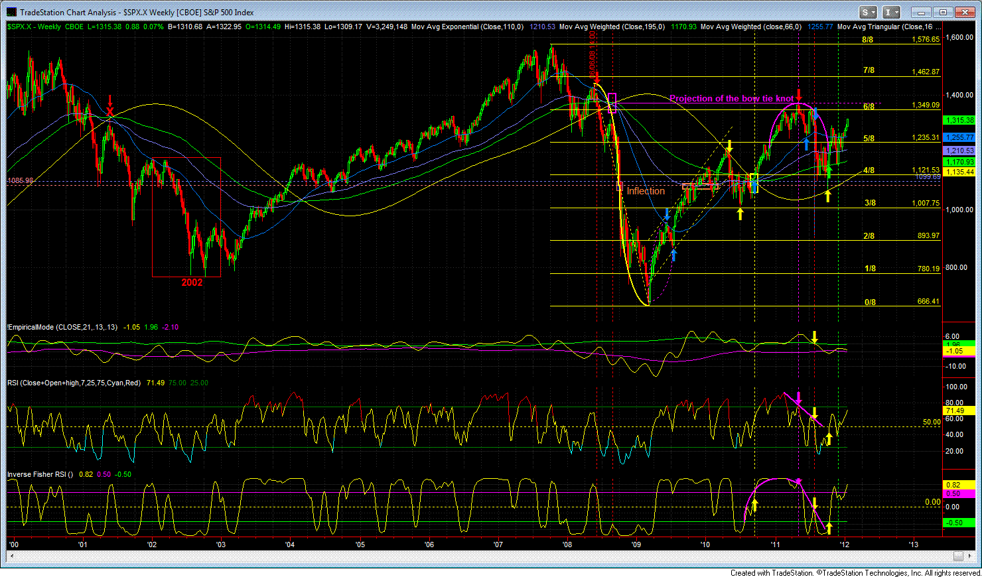
Task: Click the 'Mov Avg Weighted (close,66,0)' label
Action: (x=750, y=27)
